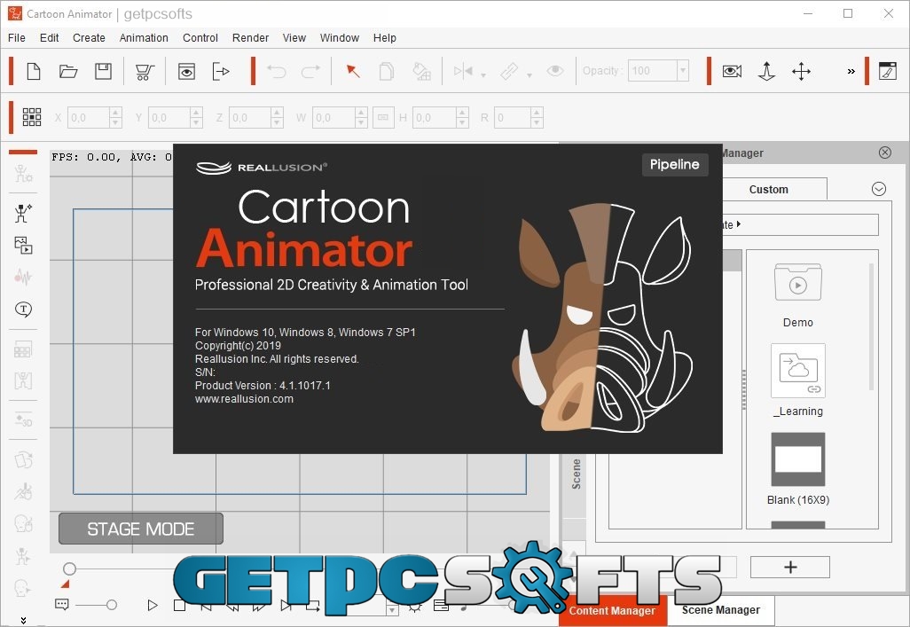Open the Flip dropdown arrow
This screenshot has height=627, width=910.
[483, 74]
